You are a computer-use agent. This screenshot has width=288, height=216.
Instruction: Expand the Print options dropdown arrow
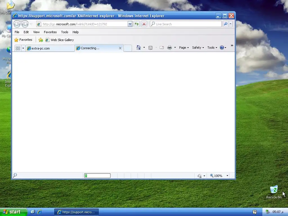(x=175, y=48)
